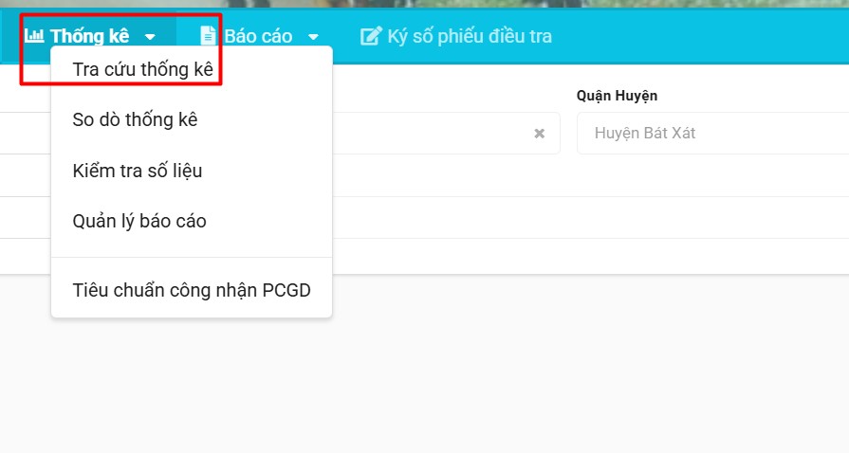Click the Thống kê menu label
The image size is (849, 453).
(90, 37)
